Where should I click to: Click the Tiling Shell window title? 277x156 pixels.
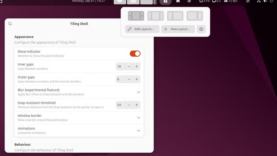79,24
